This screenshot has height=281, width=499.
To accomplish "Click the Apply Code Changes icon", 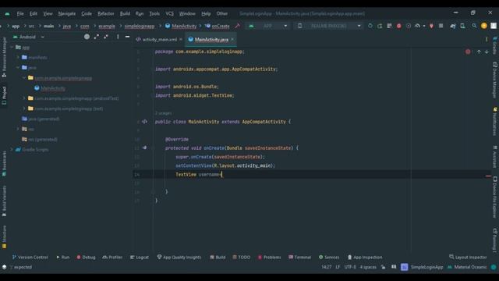I will [389, 26].
